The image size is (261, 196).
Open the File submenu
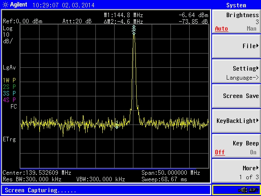click(x=236, y=46)
